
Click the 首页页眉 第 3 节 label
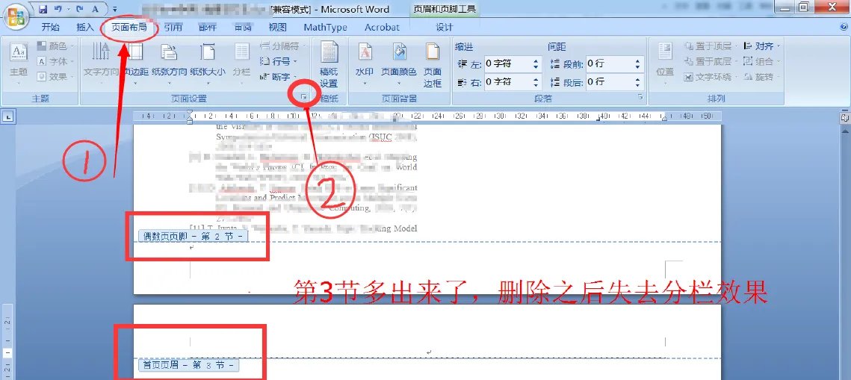coord(189,365)
